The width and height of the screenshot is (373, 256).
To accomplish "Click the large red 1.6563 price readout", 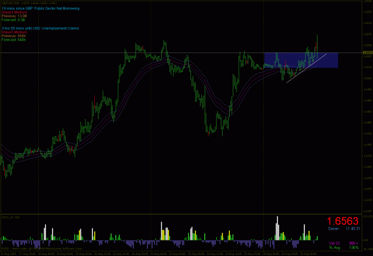I will (343, 221).
